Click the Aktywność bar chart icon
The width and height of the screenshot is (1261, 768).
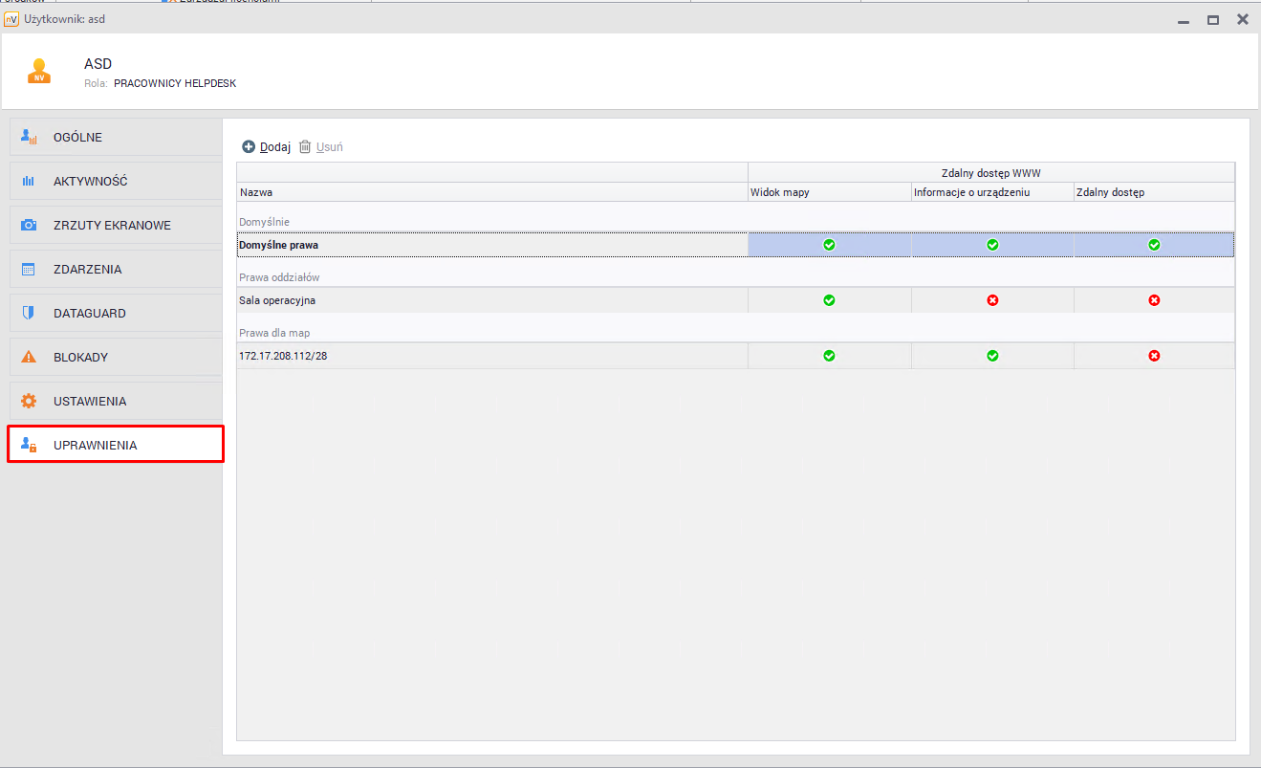[x=29, y=181]
